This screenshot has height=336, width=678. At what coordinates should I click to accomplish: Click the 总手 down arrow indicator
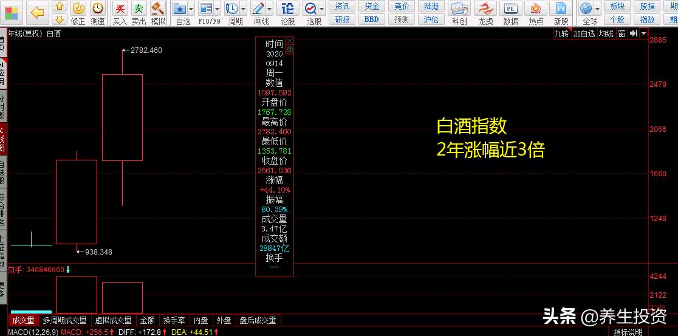[68, 270]
